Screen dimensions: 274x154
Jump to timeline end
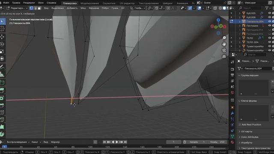pyautogui.click(x=125, y=142)
